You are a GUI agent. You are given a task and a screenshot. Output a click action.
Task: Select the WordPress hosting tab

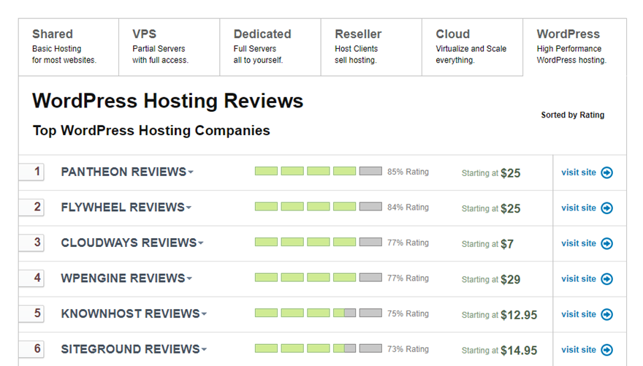coord(574,47)
